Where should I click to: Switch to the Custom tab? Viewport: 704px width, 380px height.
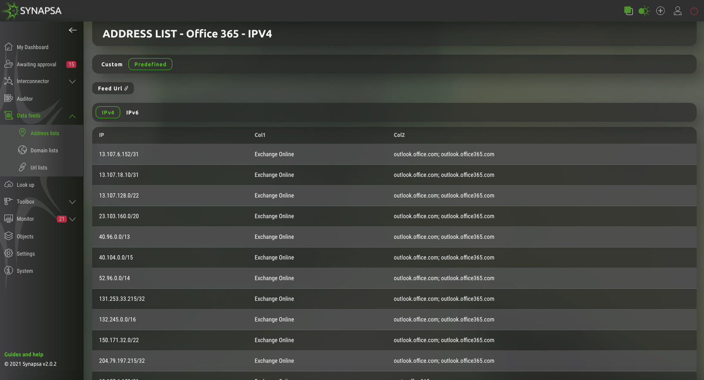(112, 65)
